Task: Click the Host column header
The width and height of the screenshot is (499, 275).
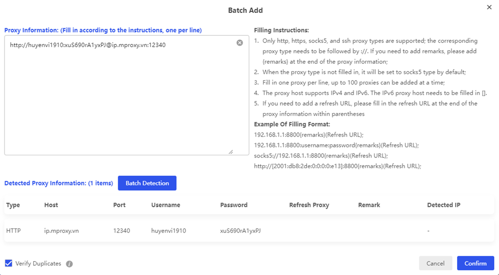Action: click(x=51, y=205)
